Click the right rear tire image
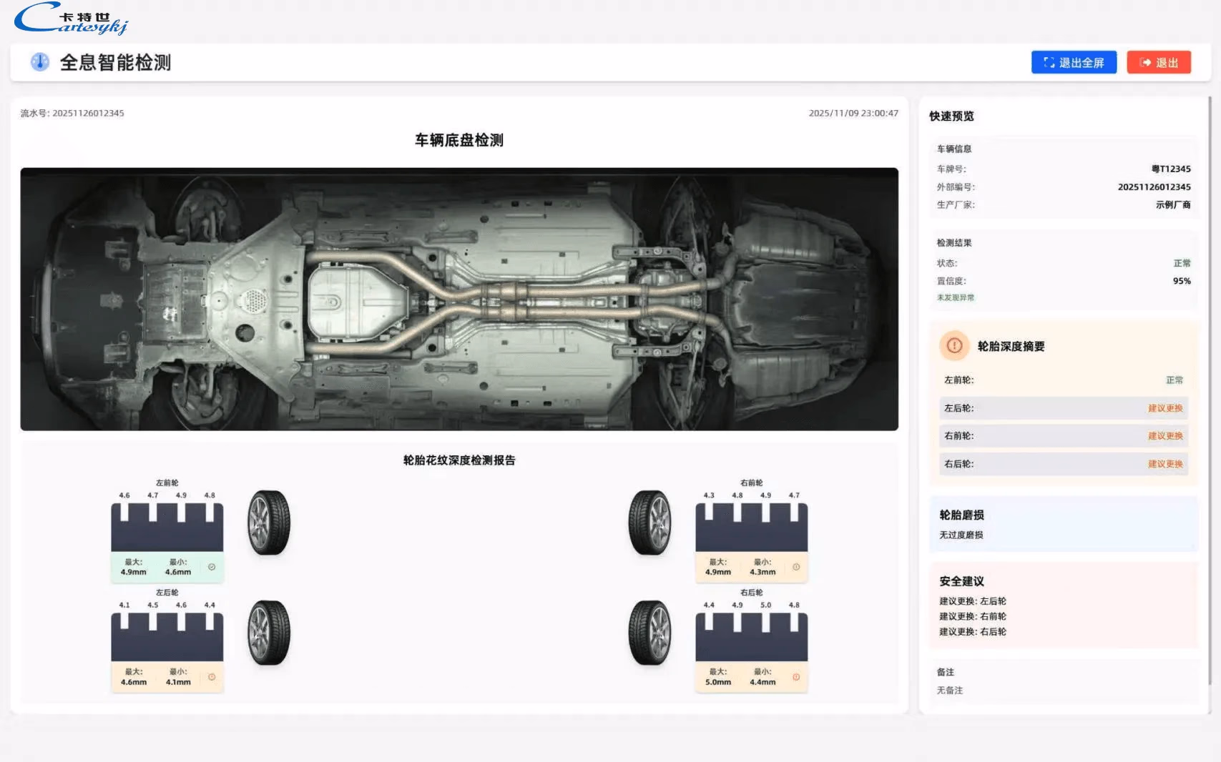1221x762 pixels. tap(649, 633)
